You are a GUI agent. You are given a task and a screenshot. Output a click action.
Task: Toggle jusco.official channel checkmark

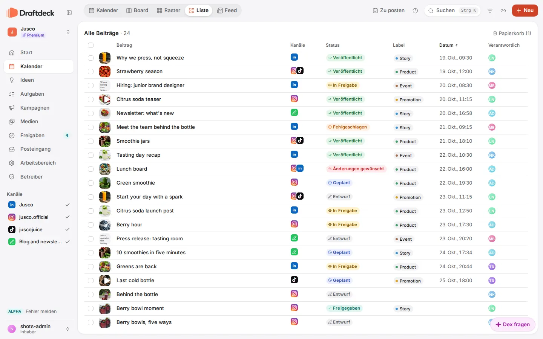coord(67,217)
